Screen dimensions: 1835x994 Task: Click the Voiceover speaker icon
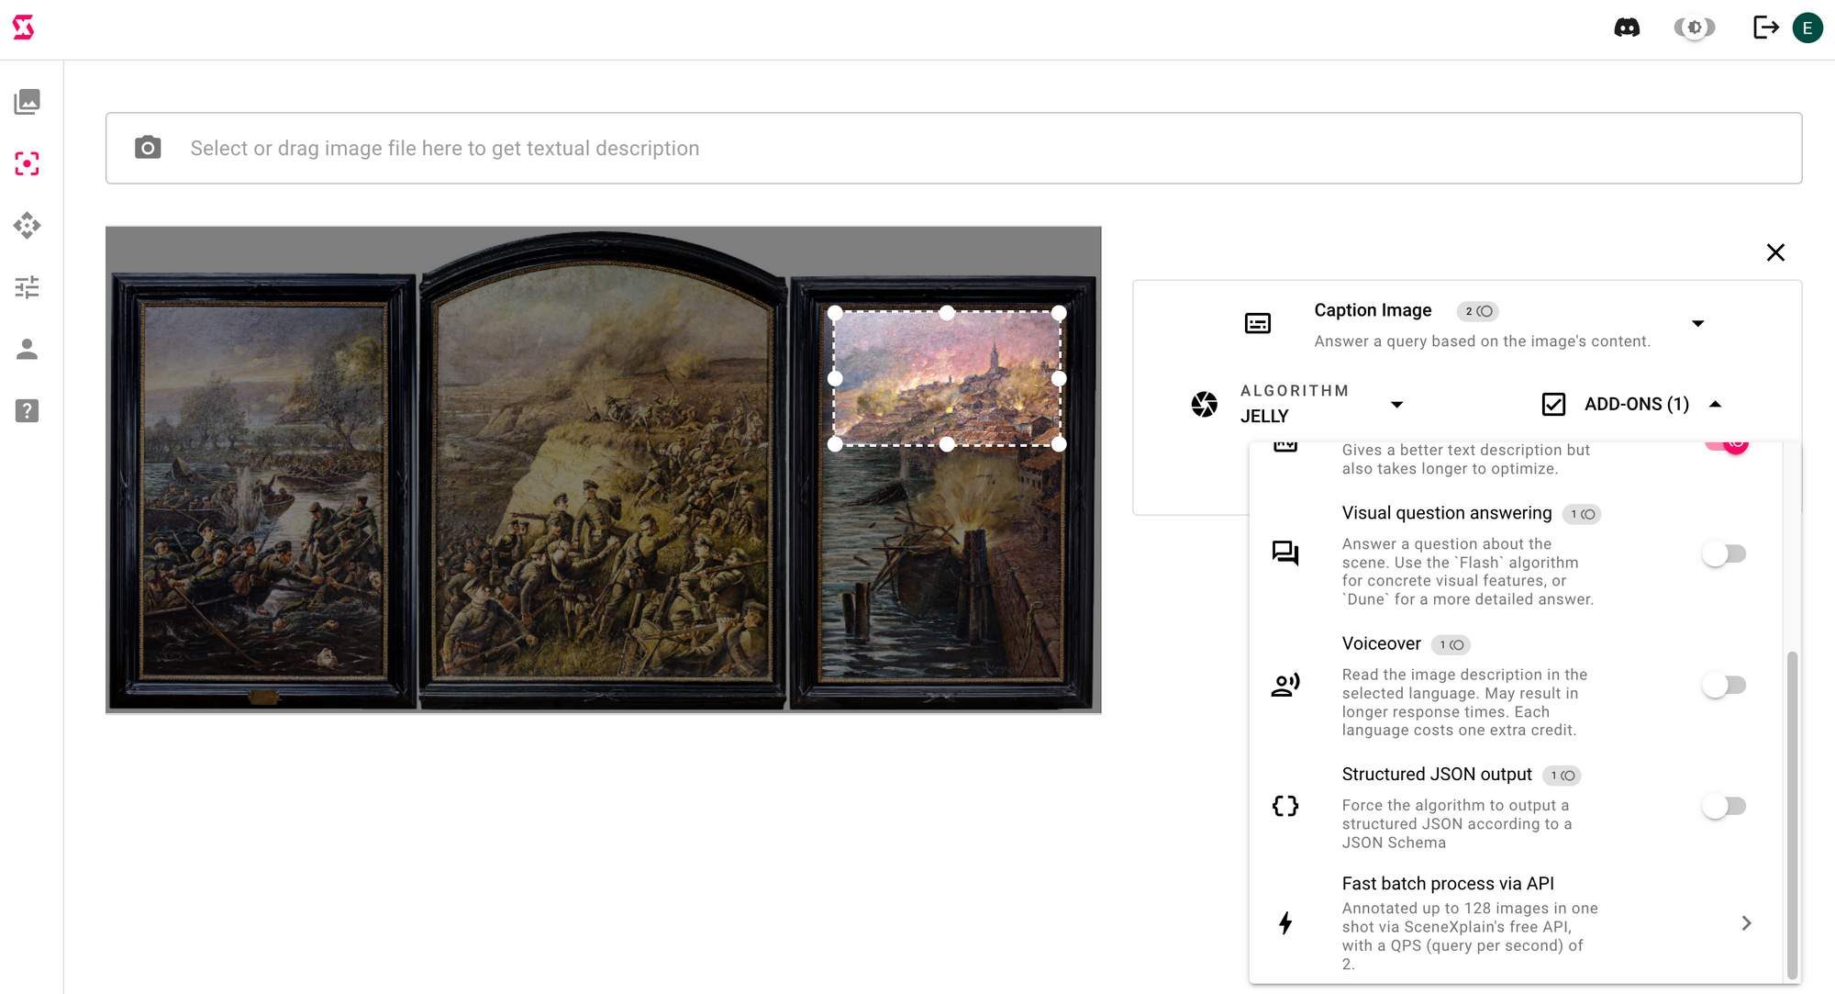tap(1285, 685)
